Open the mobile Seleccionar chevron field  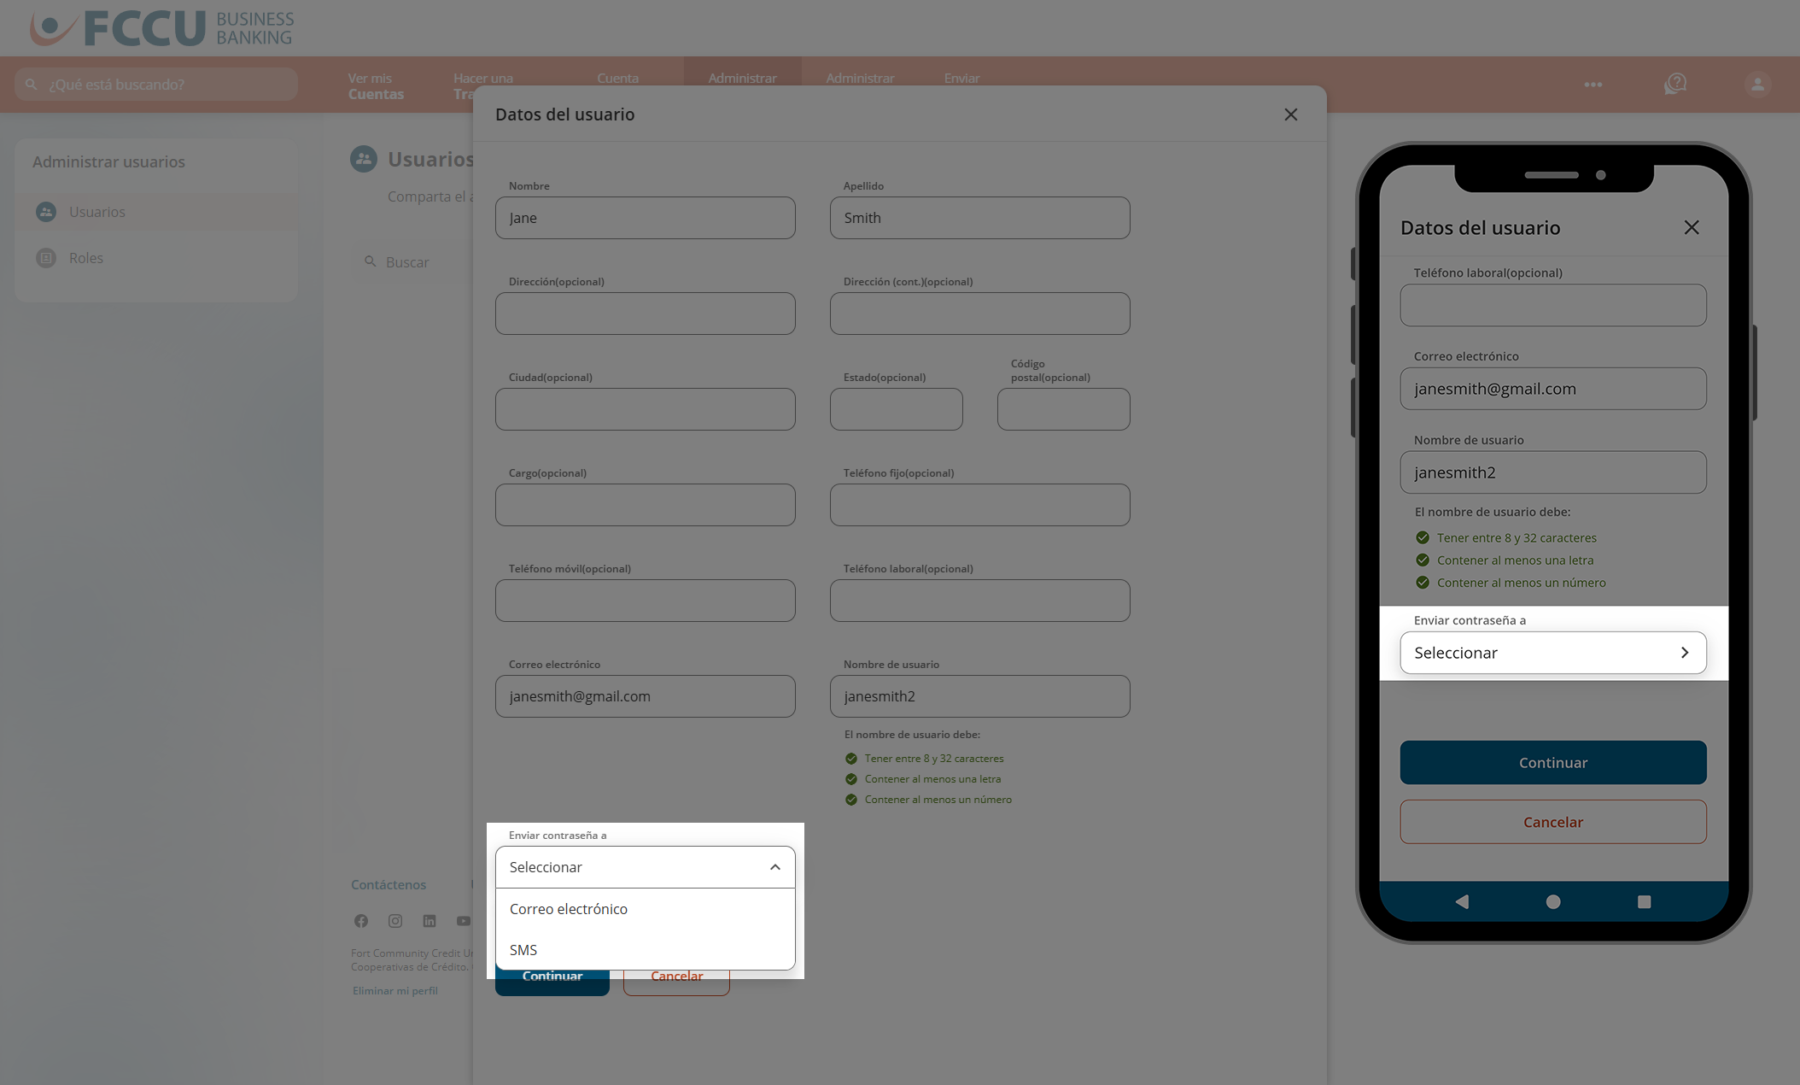point(1552,653)
